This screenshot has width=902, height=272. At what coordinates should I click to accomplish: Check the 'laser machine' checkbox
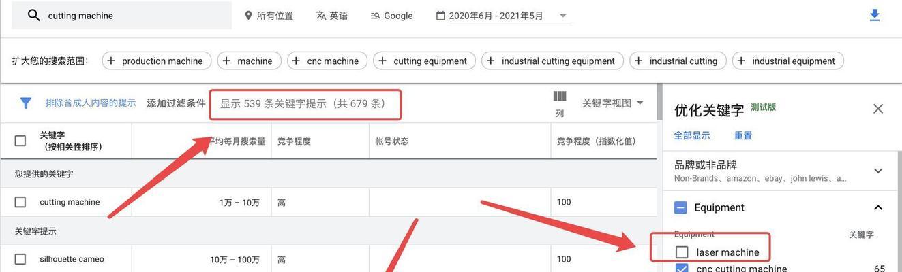[x=682, y=252]
